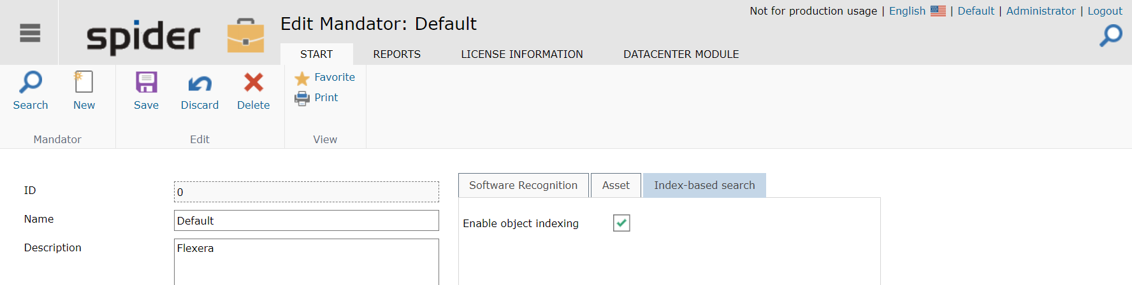Screen dimensions: 1132x285
Task: Print the mandator via printer icon
Action: click(301, 98)
